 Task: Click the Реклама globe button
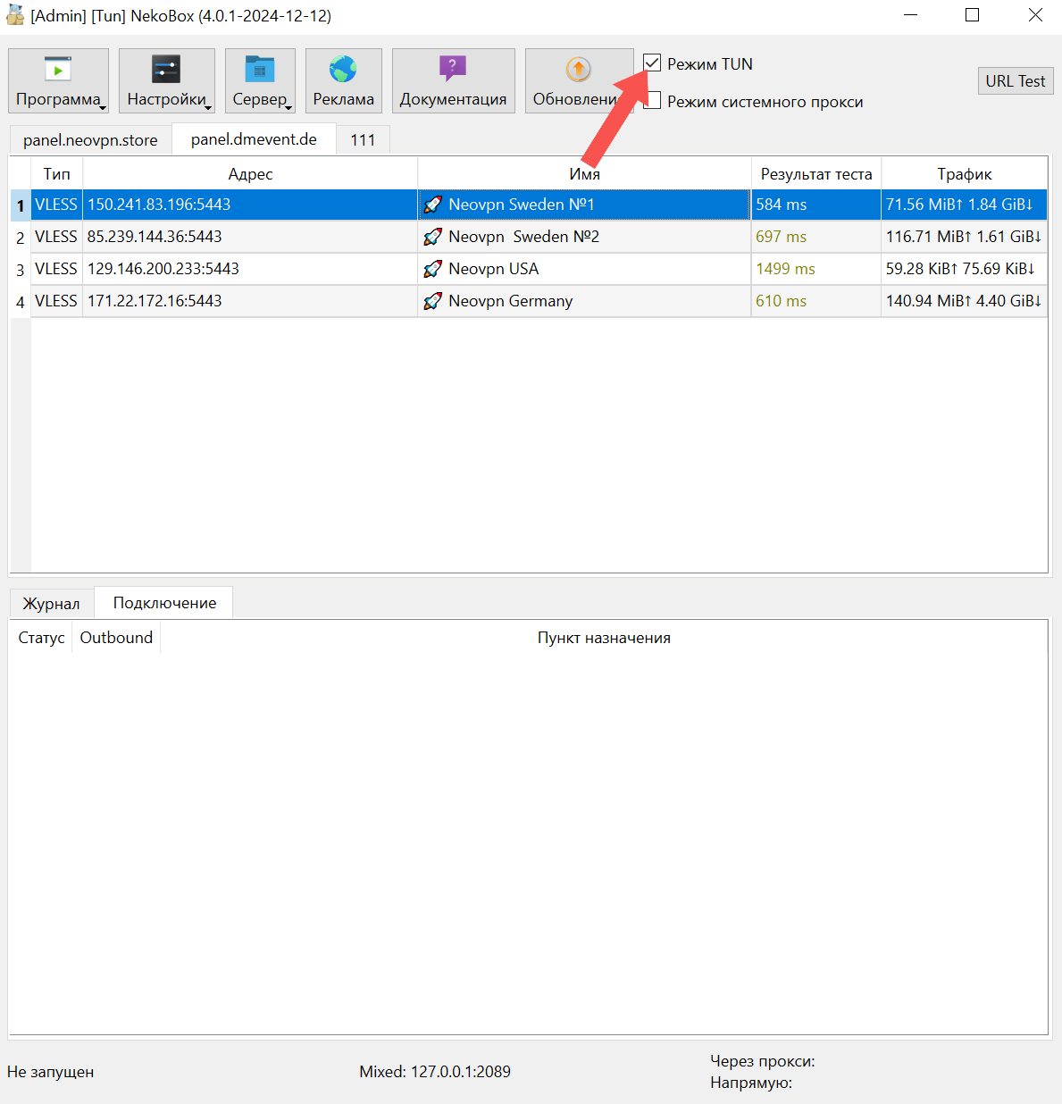[344, 80]
